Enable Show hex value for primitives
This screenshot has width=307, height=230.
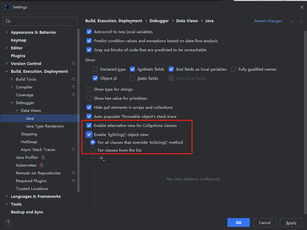pos(89,98)
